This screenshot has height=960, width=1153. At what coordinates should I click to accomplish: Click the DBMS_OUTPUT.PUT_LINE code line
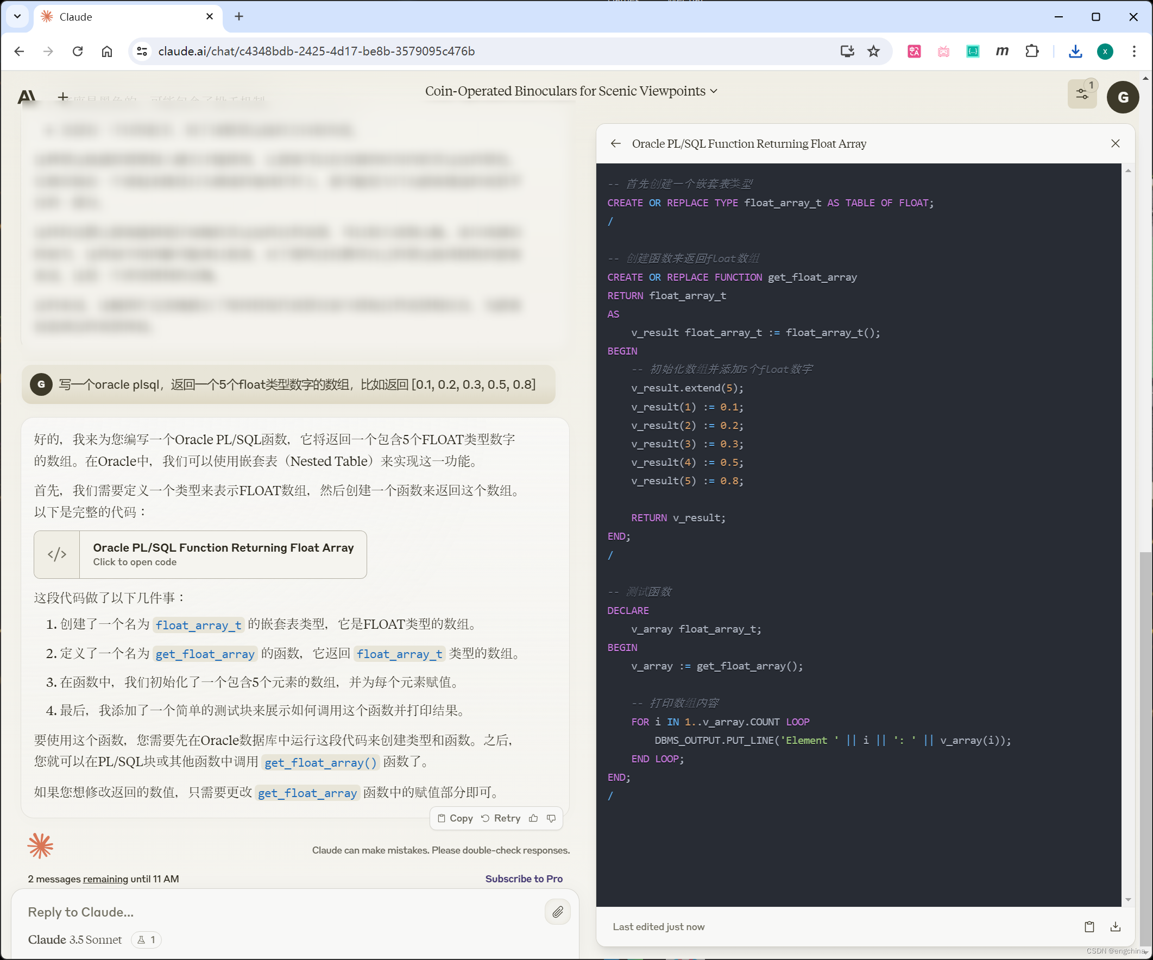click(x=833, y=741)
